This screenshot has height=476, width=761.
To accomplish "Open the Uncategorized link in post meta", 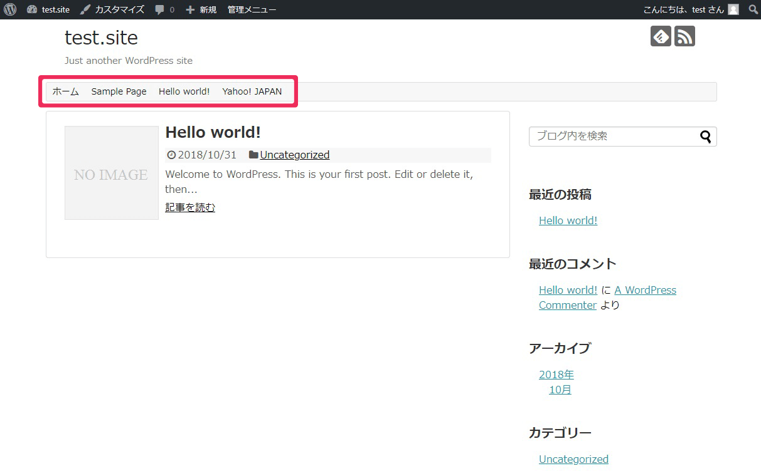I will pyautogui.click(x=294, y=155).
